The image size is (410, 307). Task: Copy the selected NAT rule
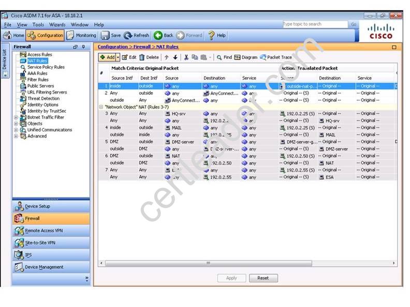[x=195, y=57]
